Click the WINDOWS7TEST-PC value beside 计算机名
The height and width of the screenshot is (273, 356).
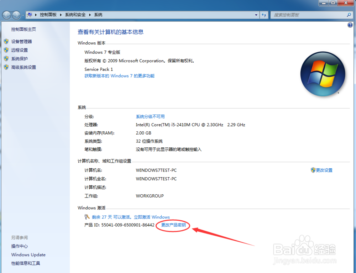coord(156,170)
